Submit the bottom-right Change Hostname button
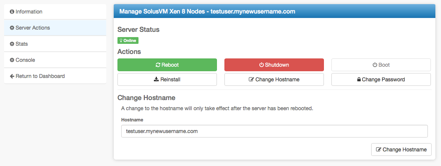Viewport: 441px width, 166px height. pyautogui.click(x=401, y=150)
